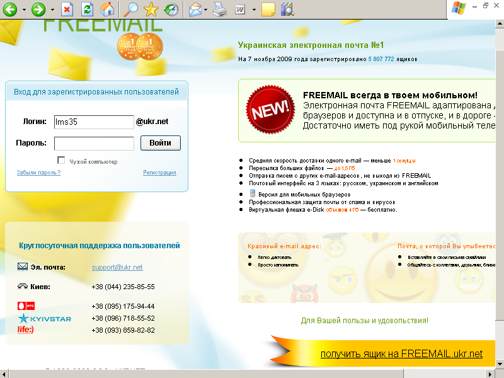Click the green Back arrow button

pyautogui.click(x=10, y=9)
